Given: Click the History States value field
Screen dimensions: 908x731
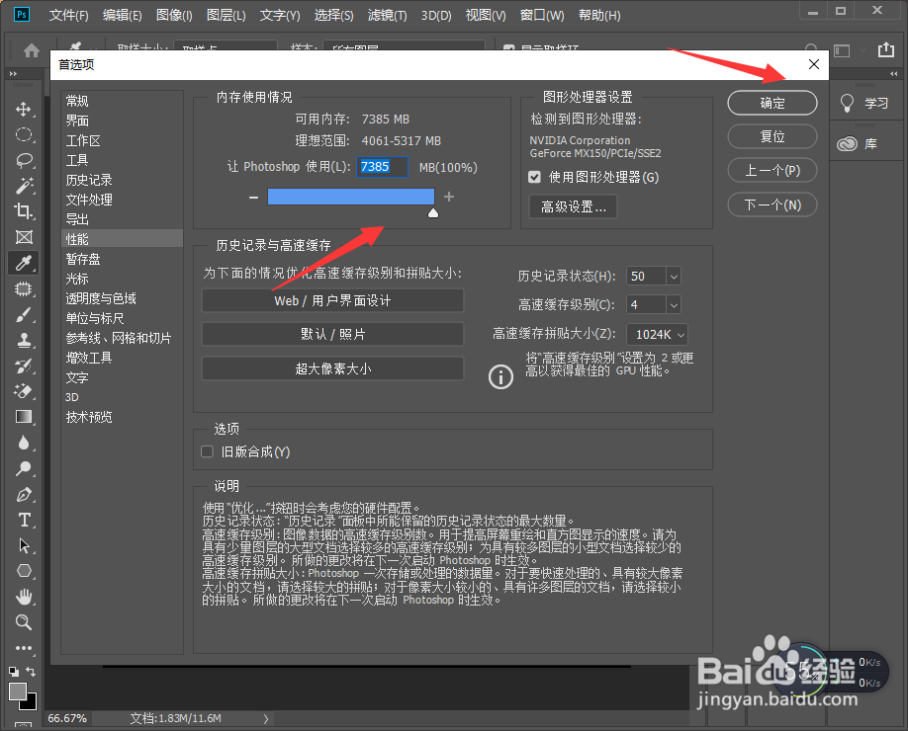Looking at the screenshot, I should tap(646, 277).
